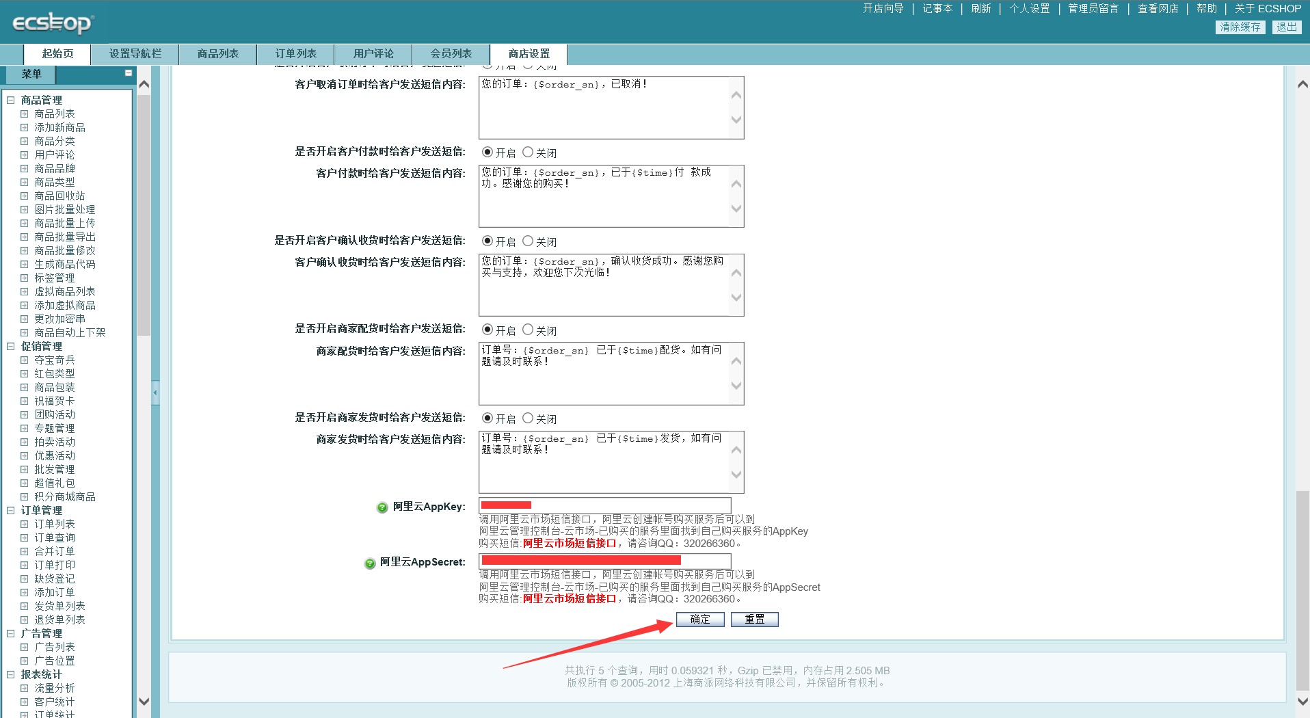Click the help icon beside 阿里云AppKey

pos(382,507)
